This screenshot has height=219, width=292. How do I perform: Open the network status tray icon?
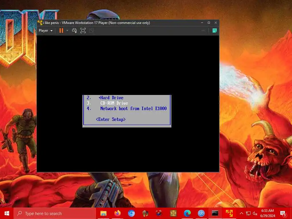[x=248, y=213]
